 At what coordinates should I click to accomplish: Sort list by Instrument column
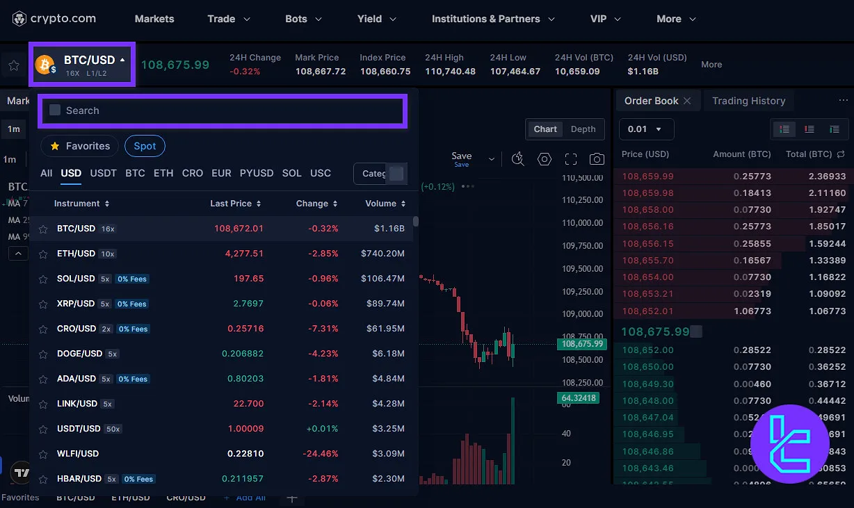pyautogui.click(x=82, y=204)
